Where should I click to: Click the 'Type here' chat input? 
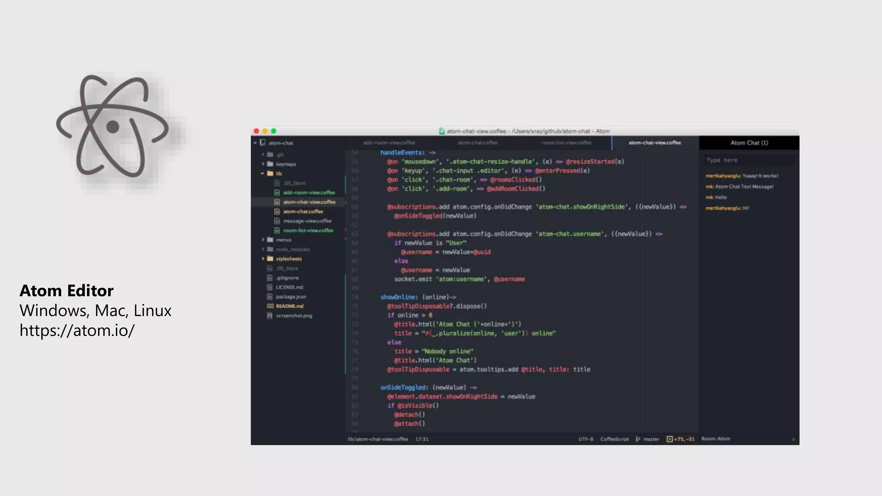748,160
